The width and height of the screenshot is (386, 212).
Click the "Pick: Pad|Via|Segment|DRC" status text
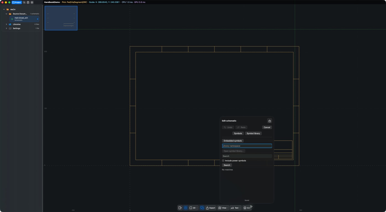pyautogui.click(x=74, y=2)
